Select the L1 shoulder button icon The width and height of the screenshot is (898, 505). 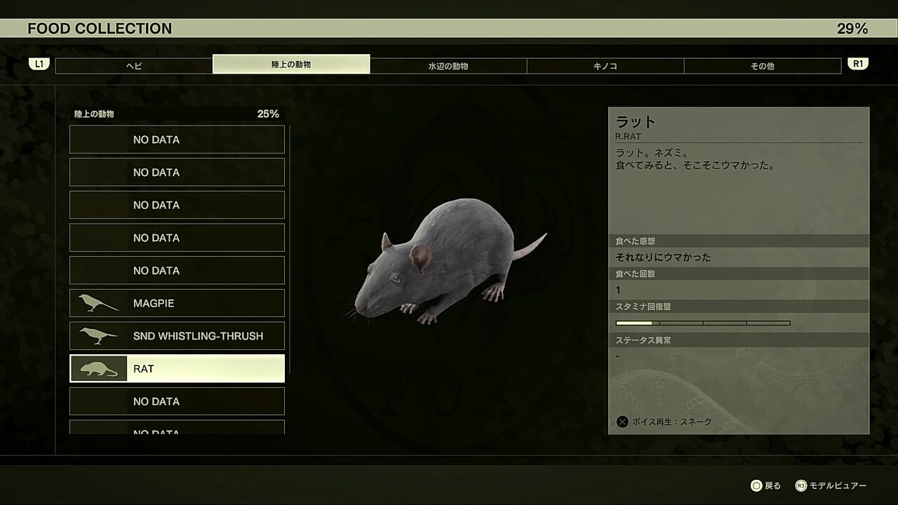(39, 64)
